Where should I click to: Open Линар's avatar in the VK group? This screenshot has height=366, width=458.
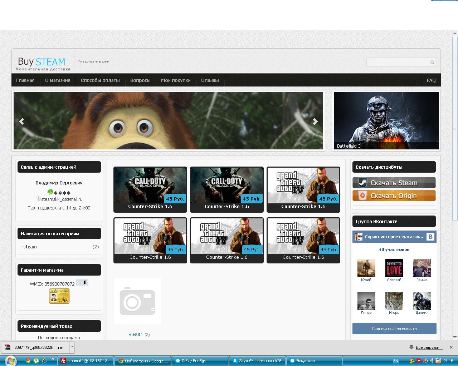pos(366,301)
